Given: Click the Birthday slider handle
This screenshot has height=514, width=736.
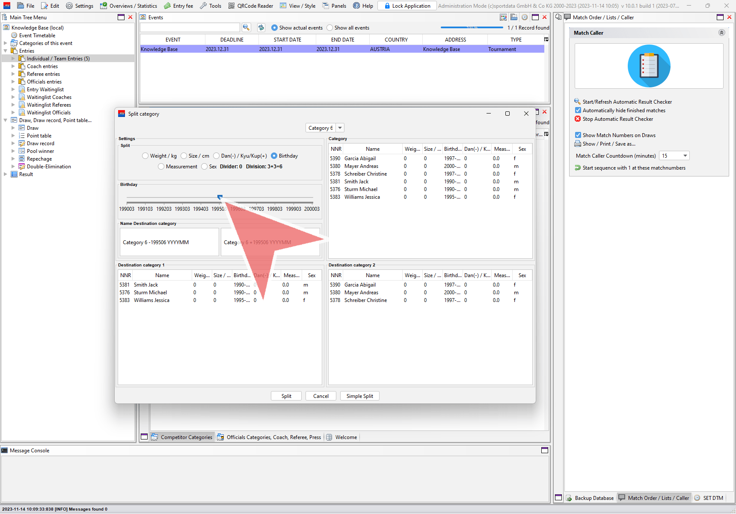Looking at the screenshot, I should 220,197.
